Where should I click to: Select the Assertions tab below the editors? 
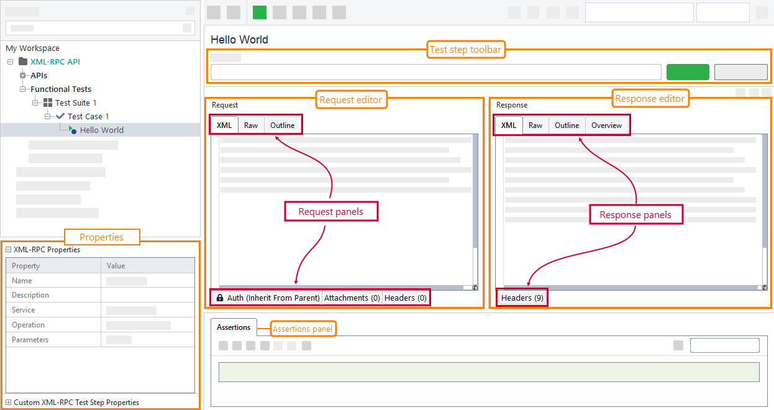pyautogui.click(x=234, y=327)
